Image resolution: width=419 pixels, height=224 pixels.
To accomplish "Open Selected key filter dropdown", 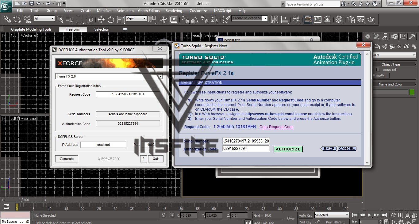I will tap(332, 215).
